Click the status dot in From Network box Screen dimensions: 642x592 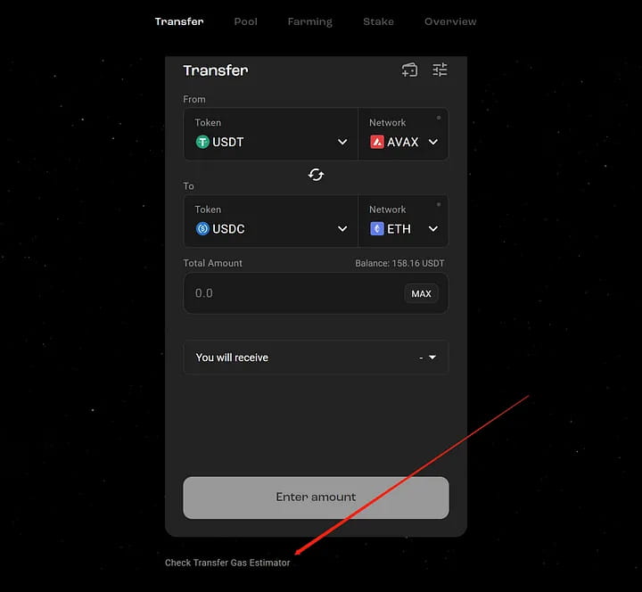tap(439, 118)
